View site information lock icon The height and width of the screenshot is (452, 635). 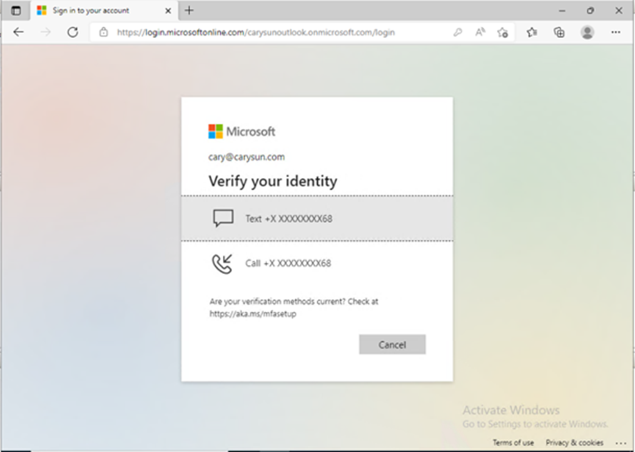(104, 33)
